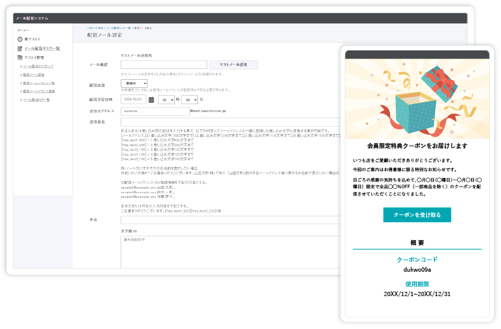Viewport: 501px width, 329px height.
Task: Open メール配信ログ一覧 sidebar link
Action: point(37,99)
